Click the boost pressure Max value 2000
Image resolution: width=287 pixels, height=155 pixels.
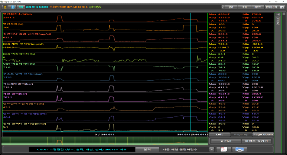222,74
